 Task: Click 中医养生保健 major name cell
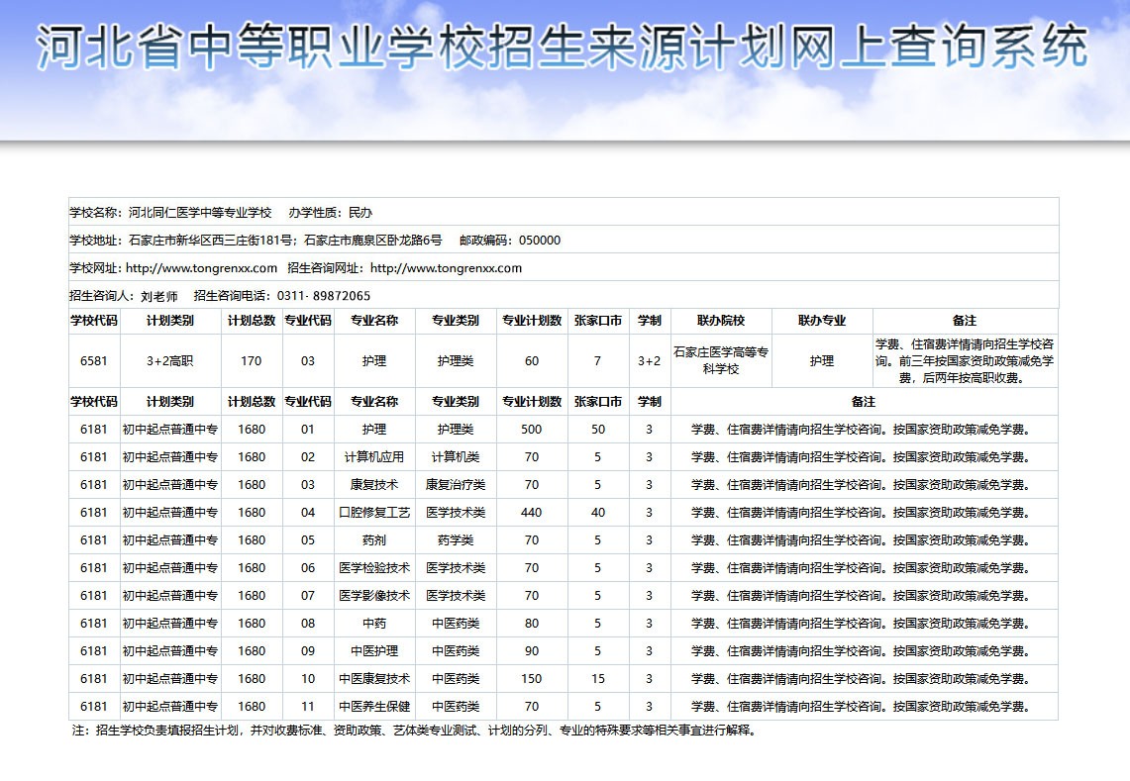pyautogui.click(x=374, y=707)
